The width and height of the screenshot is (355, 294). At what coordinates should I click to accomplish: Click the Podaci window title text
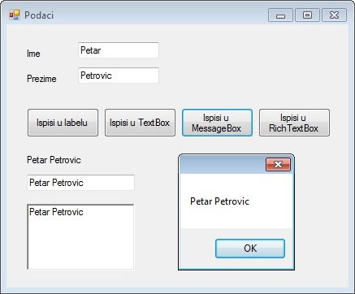39,15
